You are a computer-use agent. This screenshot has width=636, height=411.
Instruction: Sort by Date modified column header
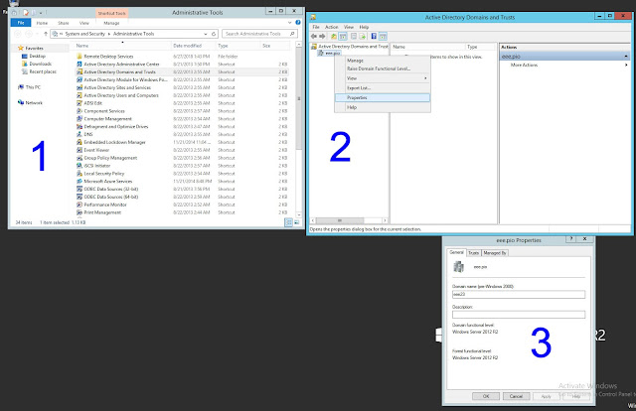click(x=187, y=46)
